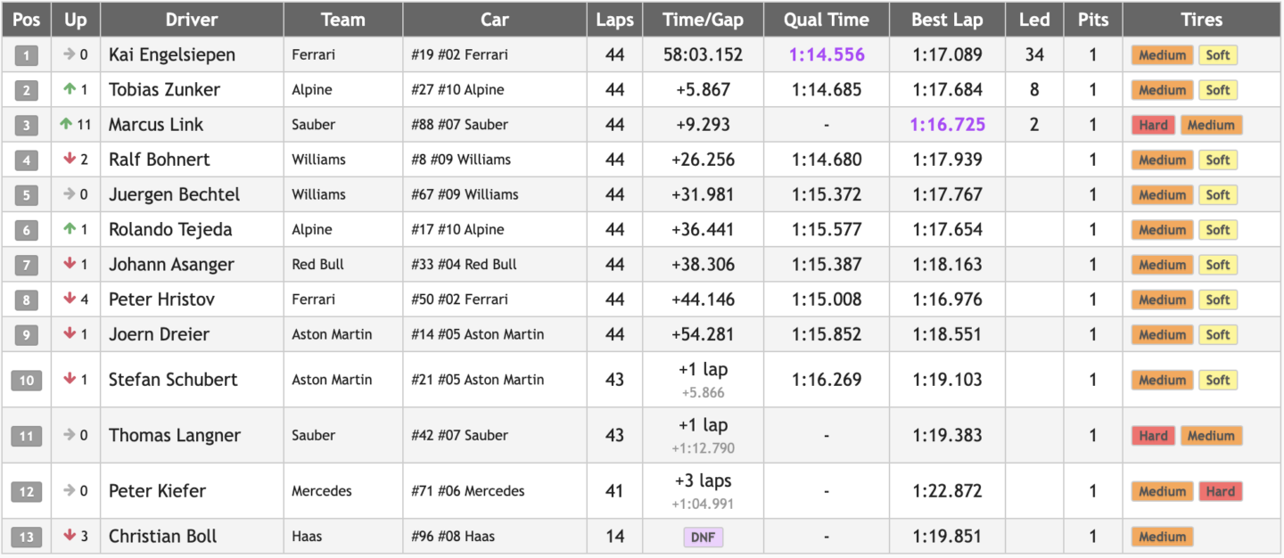The height and width of the screenshot is (558, 1284).
Task: Click the gray right arrow in Kai Engelsiepen's row
Action: (x=70, y=54)
